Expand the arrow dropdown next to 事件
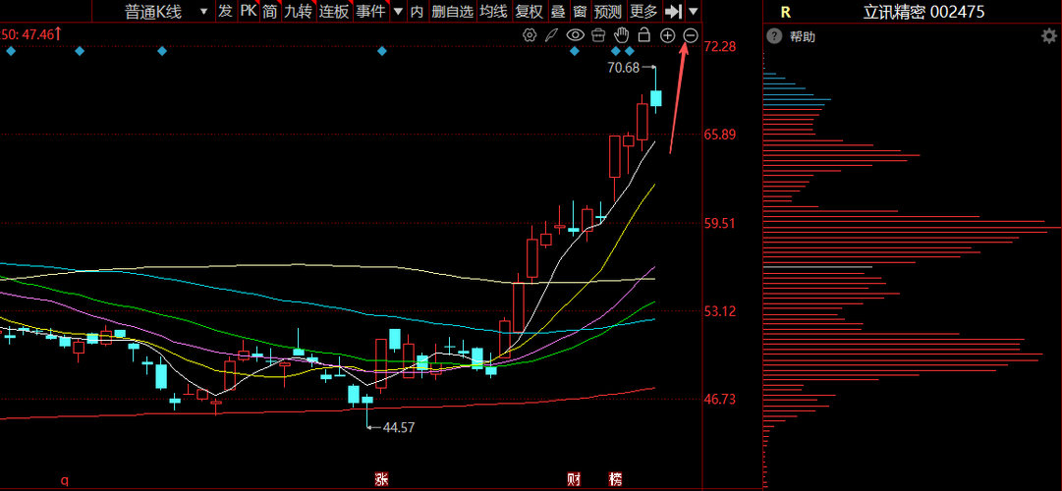 (398, 12)
